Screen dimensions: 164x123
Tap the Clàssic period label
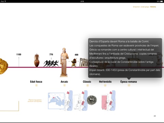point(87,82)
